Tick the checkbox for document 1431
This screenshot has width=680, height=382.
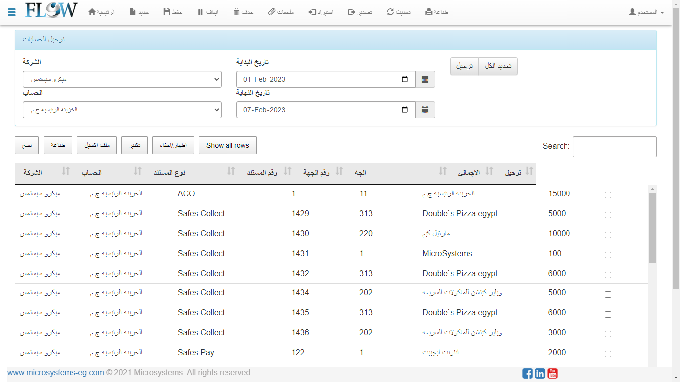point(608,255)
